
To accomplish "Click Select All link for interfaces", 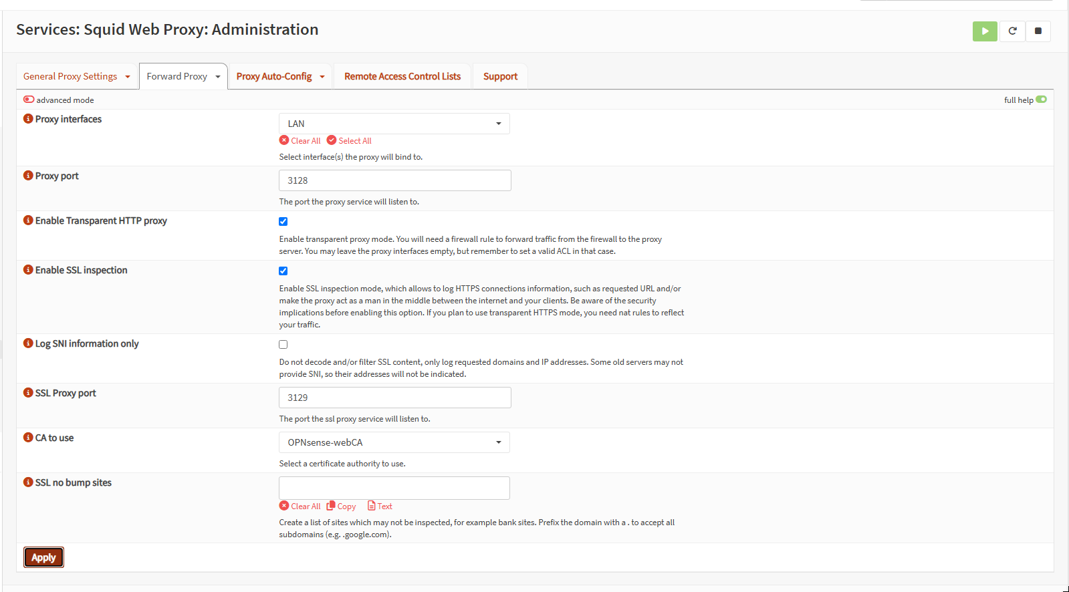I will pos(355,141).
